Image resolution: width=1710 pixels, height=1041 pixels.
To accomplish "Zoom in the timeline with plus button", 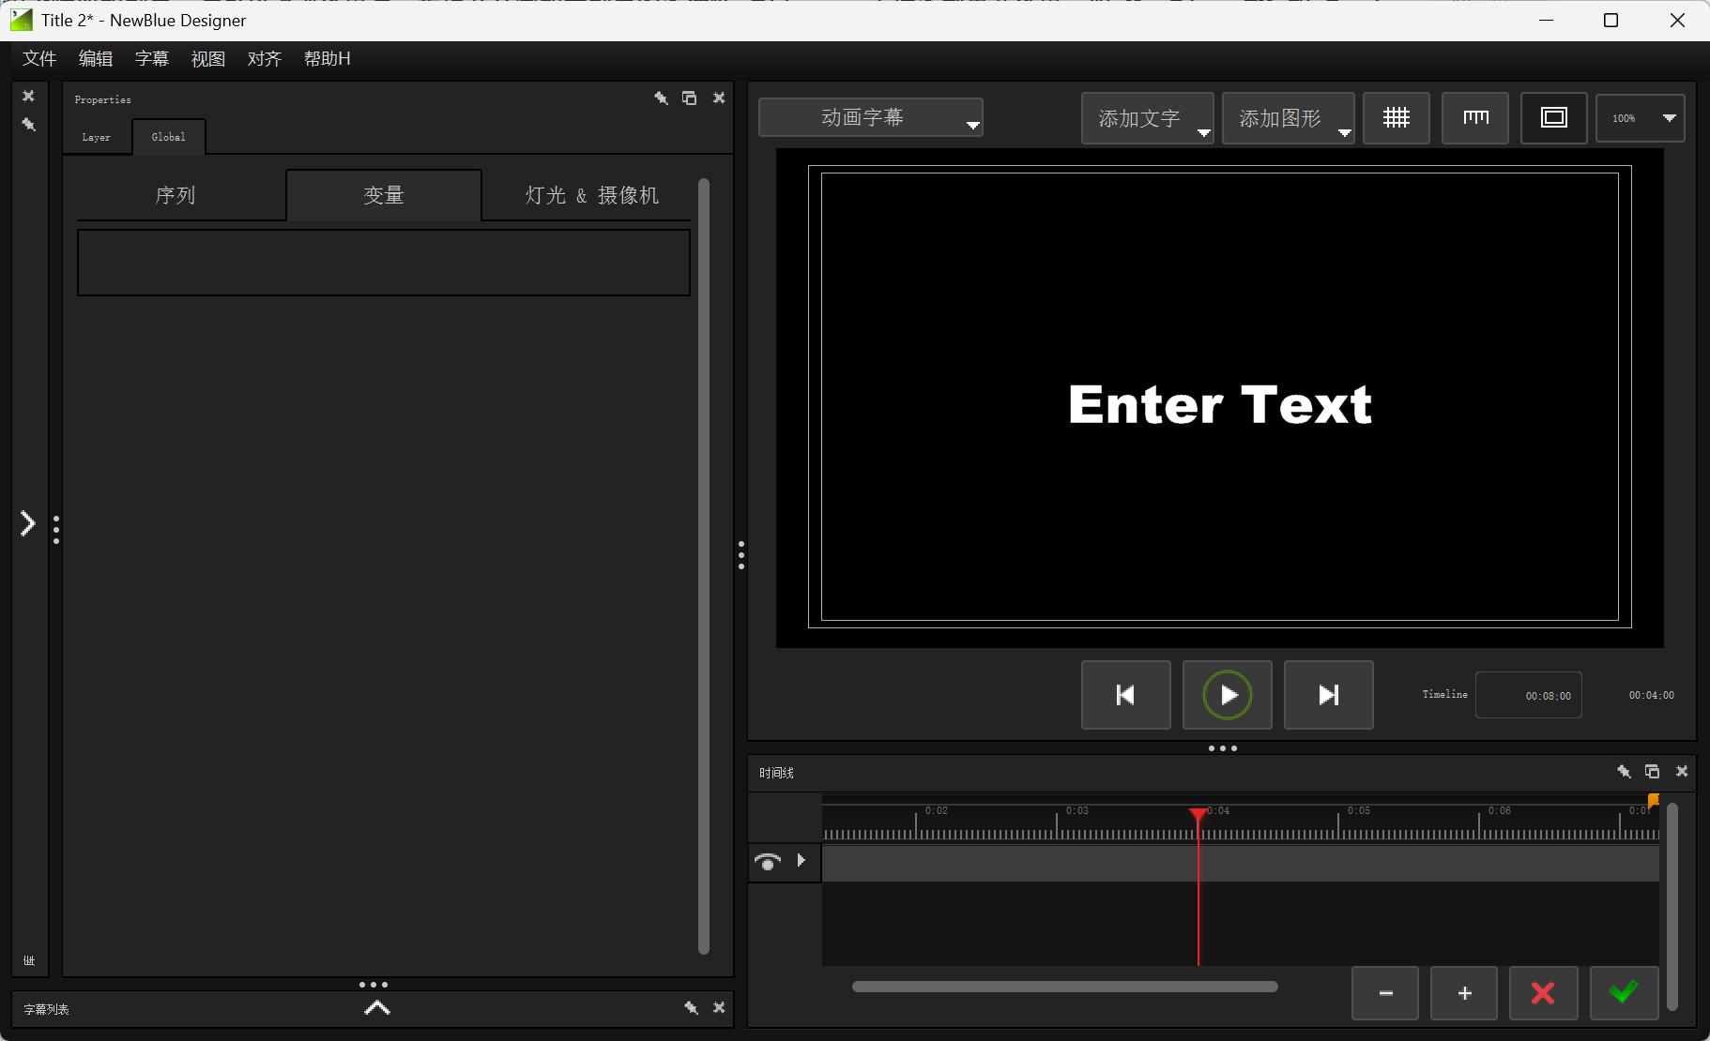I will pos(1464,993).
